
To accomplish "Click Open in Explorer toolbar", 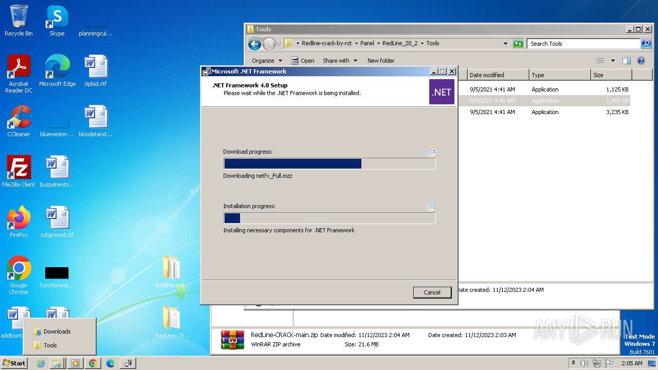I will (303, 61).
